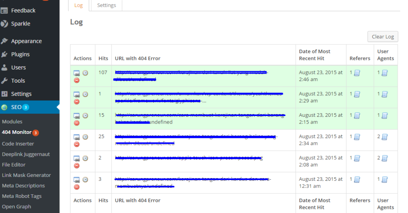Click the top "Hits" column header
The height and width of the screenshot is (213, 408).
click(x=103, y=58)
